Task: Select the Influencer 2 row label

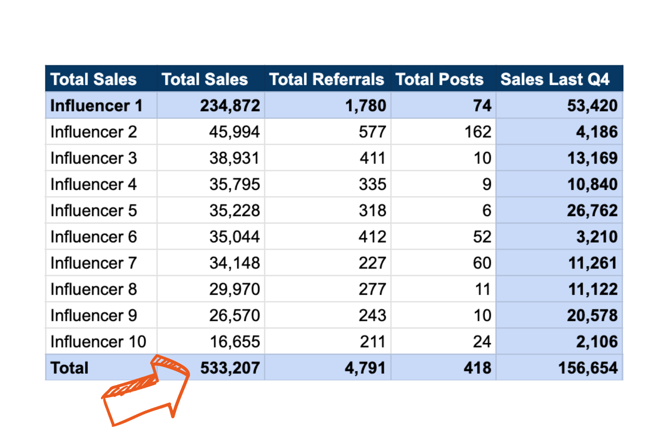Action: coord(94,132)
